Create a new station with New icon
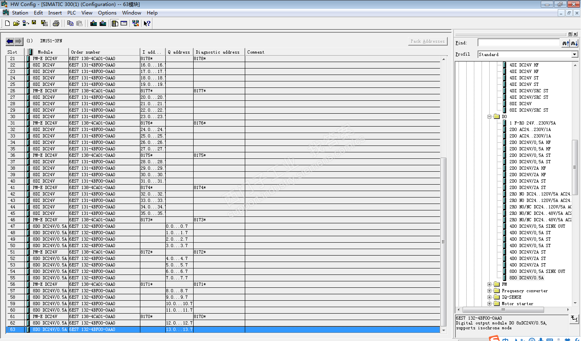The image size is (584, 341). point(7,23)
